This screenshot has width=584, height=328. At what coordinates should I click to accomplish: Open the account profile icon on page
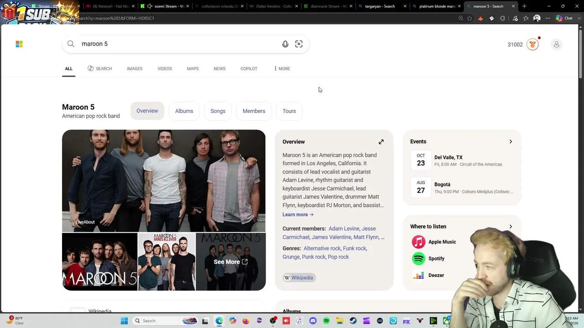tap(556, 44)
